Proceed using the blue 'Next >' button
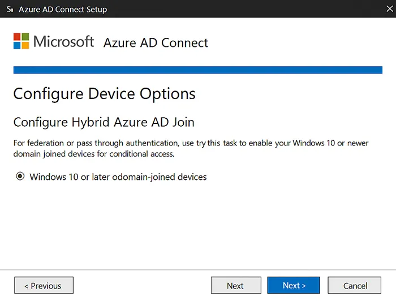Screen dimensions: 396x301 294,286
